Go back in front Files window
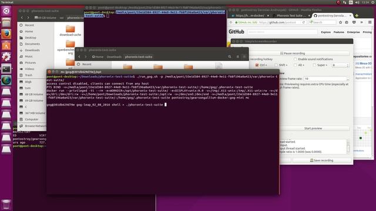376x211 pixels. point(79,57)
